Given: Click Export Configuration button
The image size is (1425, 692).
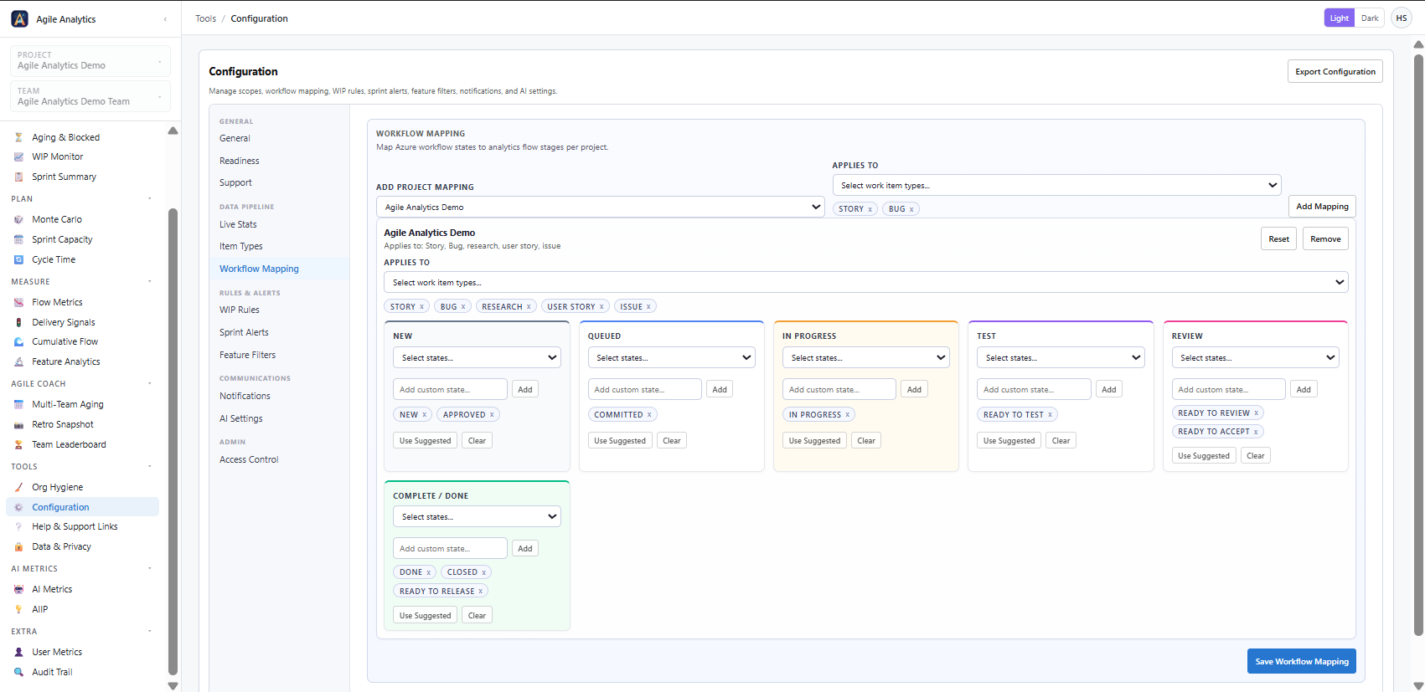Looking at the screenshot, I should coord(1335,71).
